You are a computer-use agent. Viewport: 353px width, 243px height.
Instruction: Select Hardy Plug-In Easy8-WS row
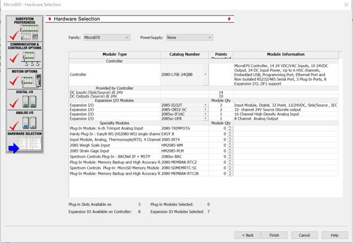pyautogui.click(x=204, y=134)
